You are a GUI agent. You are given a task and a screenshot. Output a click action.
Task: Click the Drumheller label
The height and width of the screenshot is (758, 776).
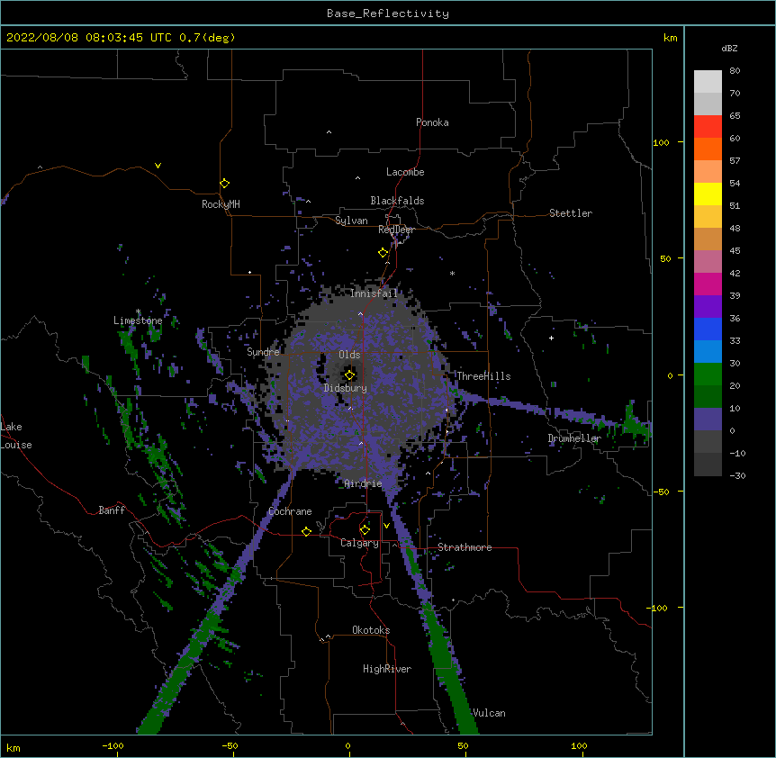click(574, 438)
